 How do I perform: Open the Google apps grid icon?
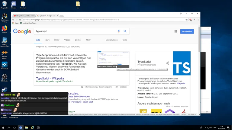point(176,31)
